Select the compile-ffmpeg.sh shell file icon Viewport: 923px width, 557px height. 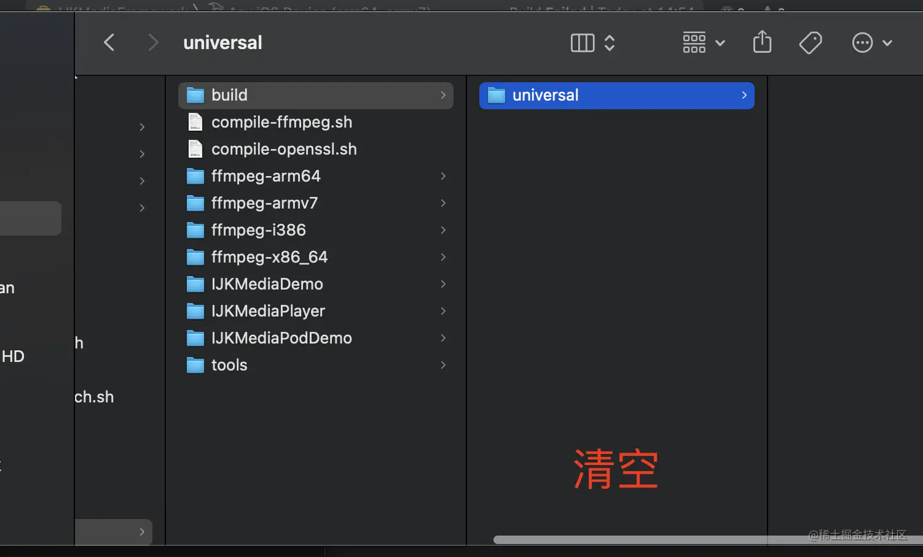(195, 122)
